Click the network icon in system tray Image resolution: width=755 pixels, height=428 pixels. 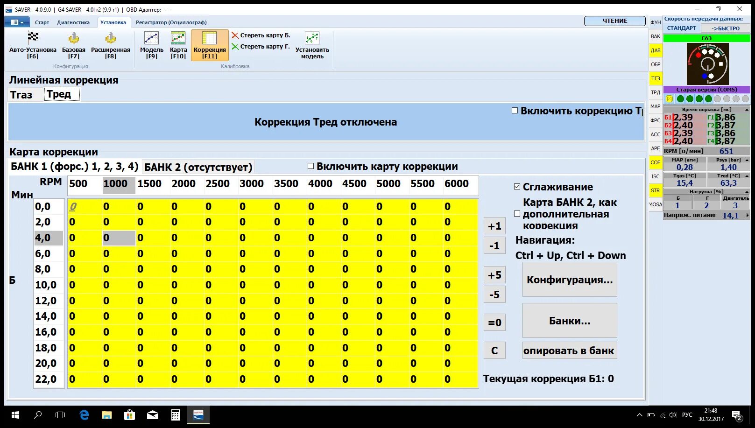(x=663, y=415)
